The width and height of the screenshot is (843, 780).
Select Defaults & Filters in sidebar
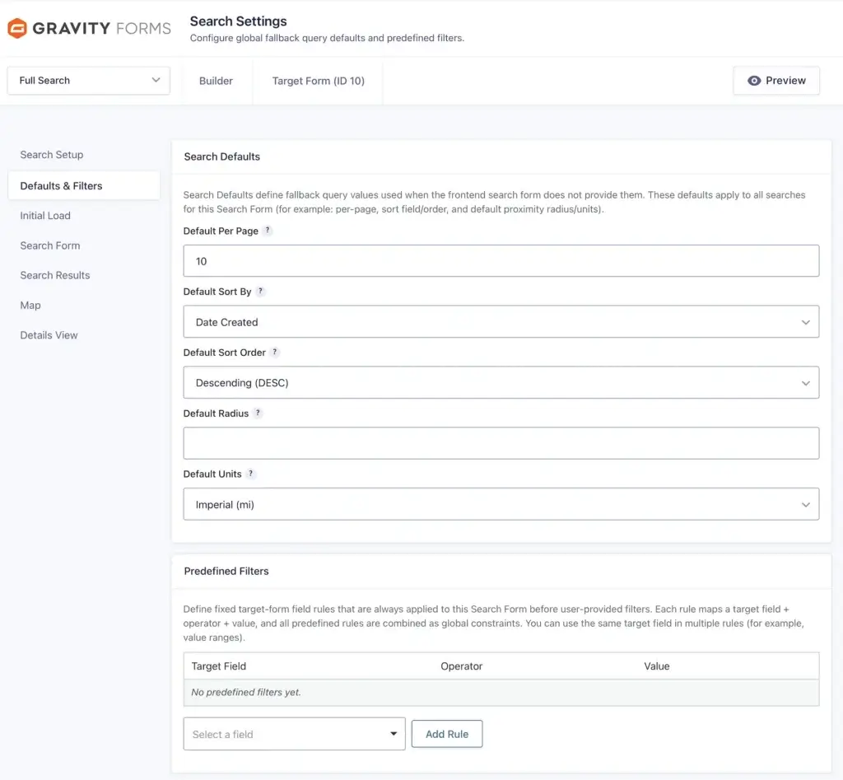tap(84, 185)
